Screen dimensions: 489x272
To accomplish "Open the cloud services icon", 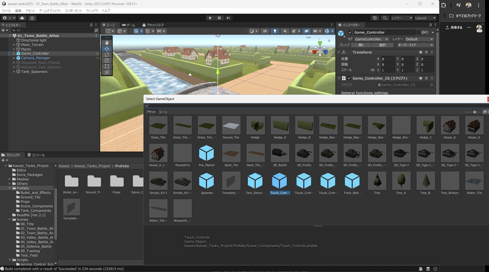I will coord(22,18).
